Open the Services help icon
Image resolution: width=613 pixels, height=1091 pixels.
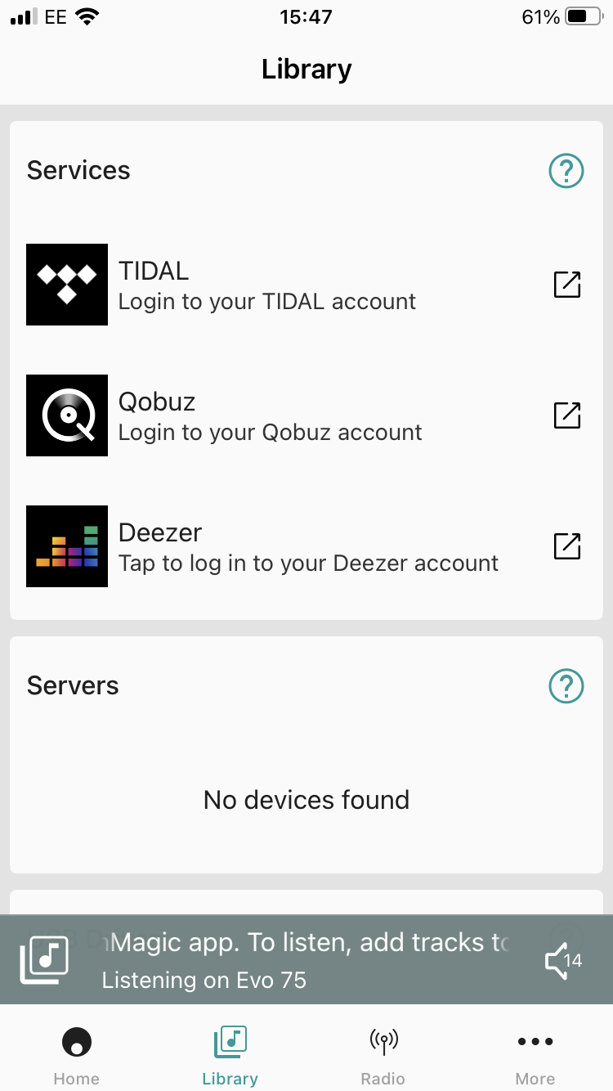click(x=566, y=171)
